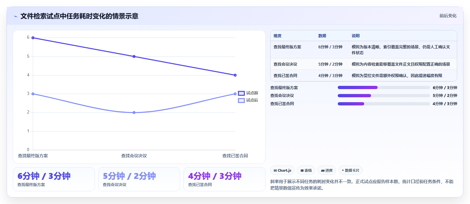Toggle the 试点前 legend item
Image resolution: width=470 pixels, height=204 pixels.
[x=248, y=93]
